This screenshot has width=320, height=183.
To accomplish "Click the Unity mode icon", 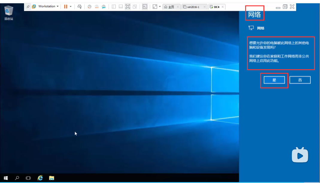I will [135, 7].
